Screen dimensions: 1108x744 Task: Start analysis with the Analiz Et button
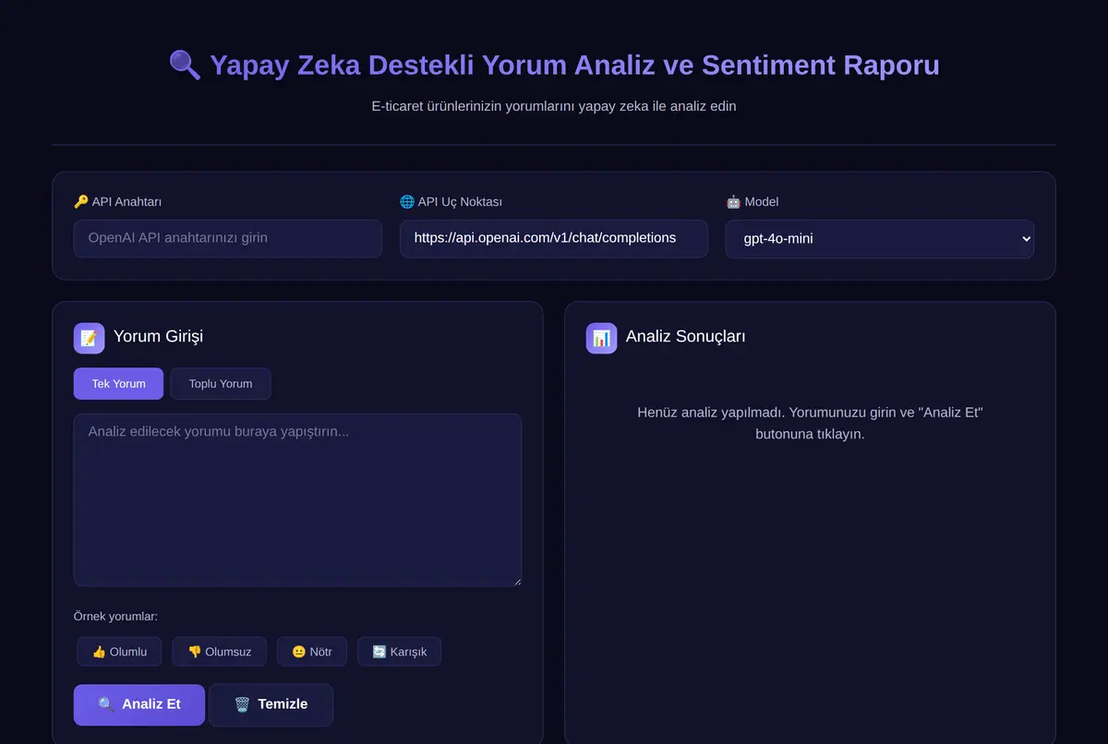tap(139, 704)
